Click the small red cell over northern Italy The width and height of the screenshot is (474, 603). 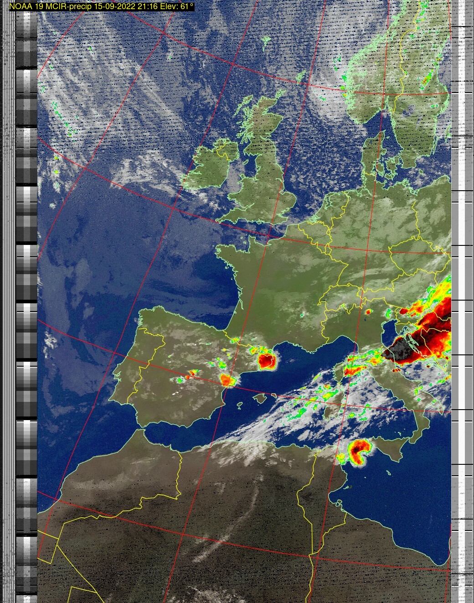(x=368, y=312)
